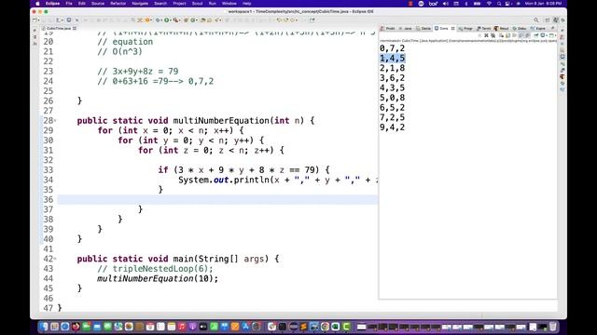Open the Window menu

[229, 4]
